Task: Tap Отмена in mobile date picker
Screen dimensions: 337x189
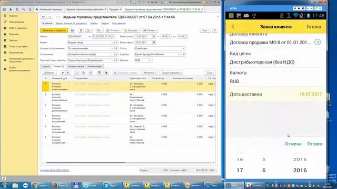Action: (x=293, y=144)
